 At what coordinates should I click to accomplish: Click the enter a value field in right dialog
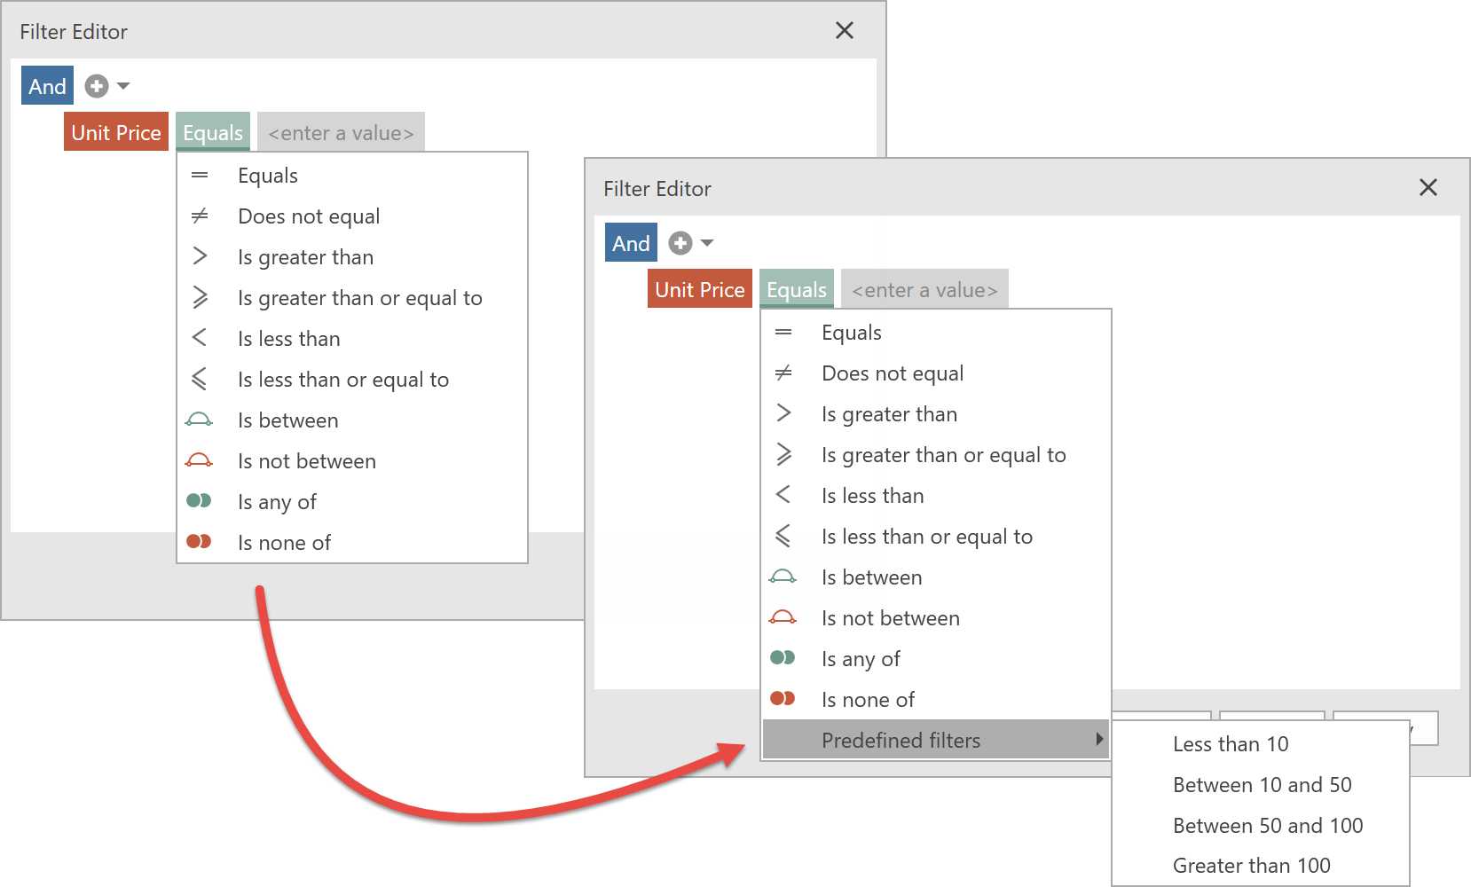pos(924,290)
